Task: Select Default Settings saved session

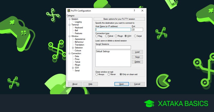Action: click(103, 51)
